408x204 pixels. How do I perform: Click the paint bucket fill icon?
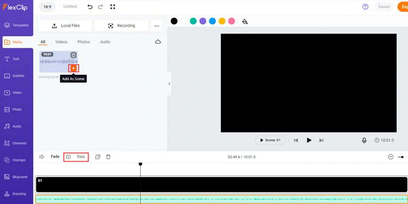pyautogui.click(x=245, y=21)
